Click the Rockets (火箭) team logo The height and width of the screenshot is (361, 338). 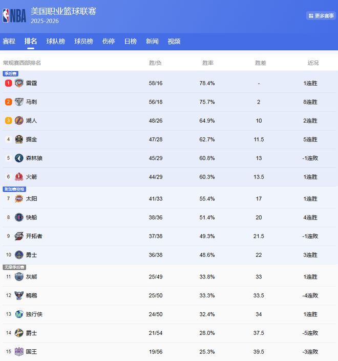[x=19, y=177]
